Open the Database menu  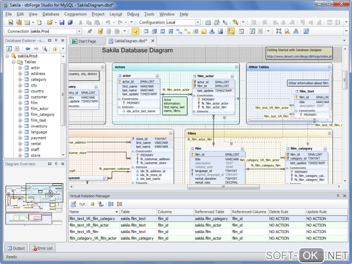click(x=51, y=14)
